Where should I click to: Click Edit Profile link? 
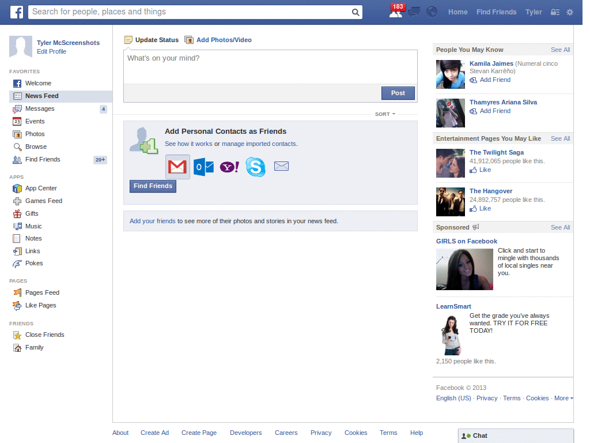click(51, 51)
